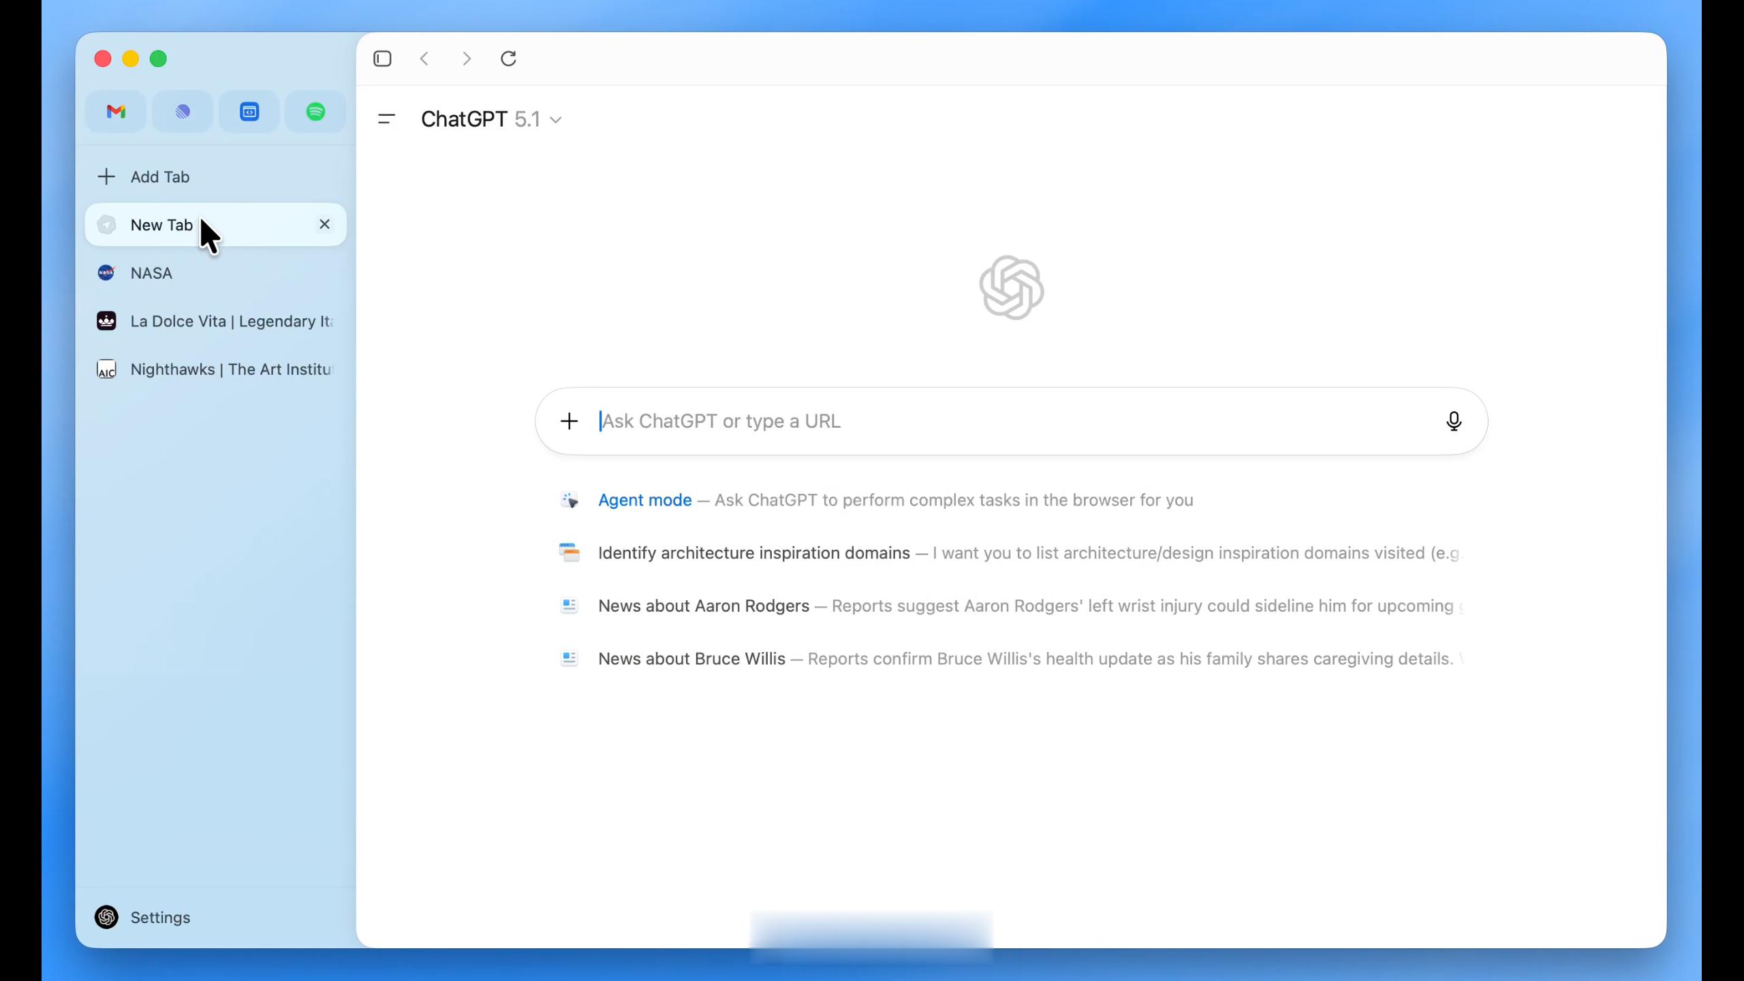1744x981 pixels.
Task: Open the pinned Gmail shortcut
Action: click(x=116, y=112)
